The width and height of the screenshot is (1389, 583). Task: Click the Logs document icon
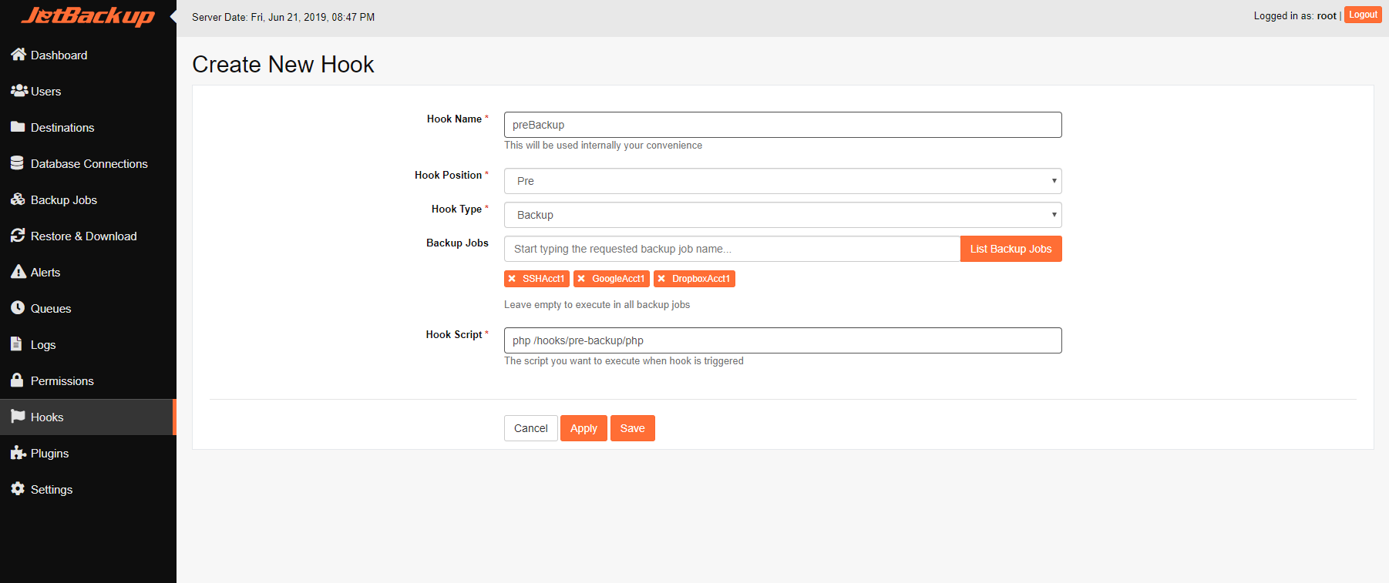[16, 344]
